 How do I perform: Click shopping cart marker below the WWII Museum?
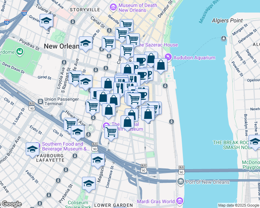pyautogui.click(x=111, y=132)
